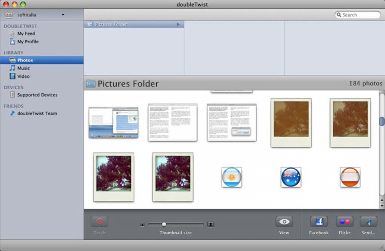This screenshot has height=251, width=385.
Task: Click the photo grid scrollbar thumb
Action: 382,121
